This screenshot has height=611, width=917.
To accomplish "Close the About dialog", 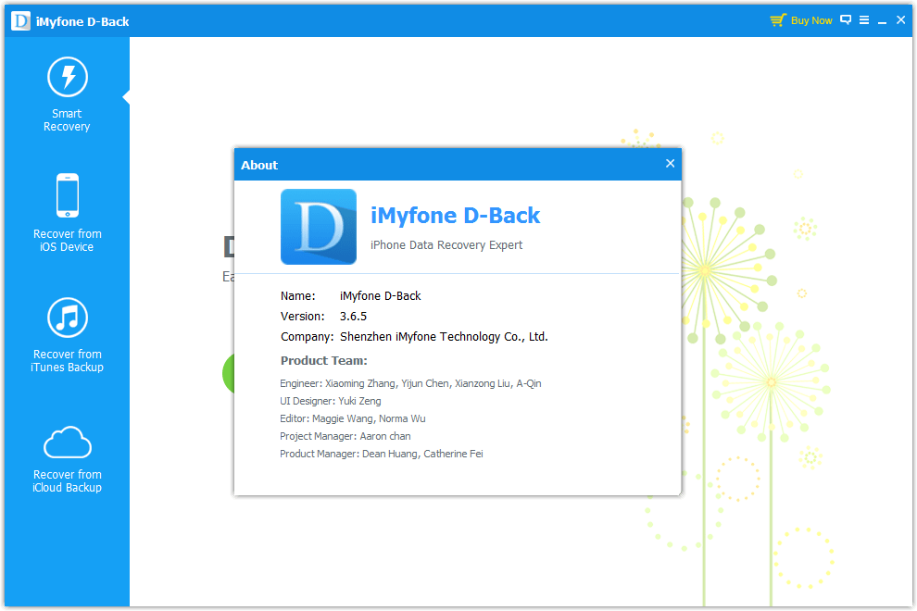I will tap(671, 164).
